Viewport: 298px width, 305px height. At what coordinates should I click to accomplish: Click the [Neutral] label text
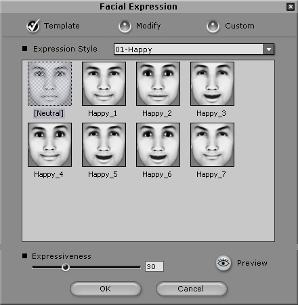click(49, 113)
